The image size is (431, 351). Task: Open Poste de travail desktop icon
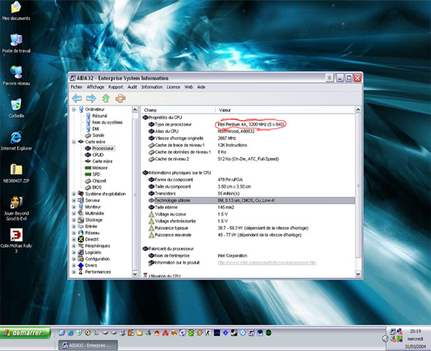tap(16, 43)
